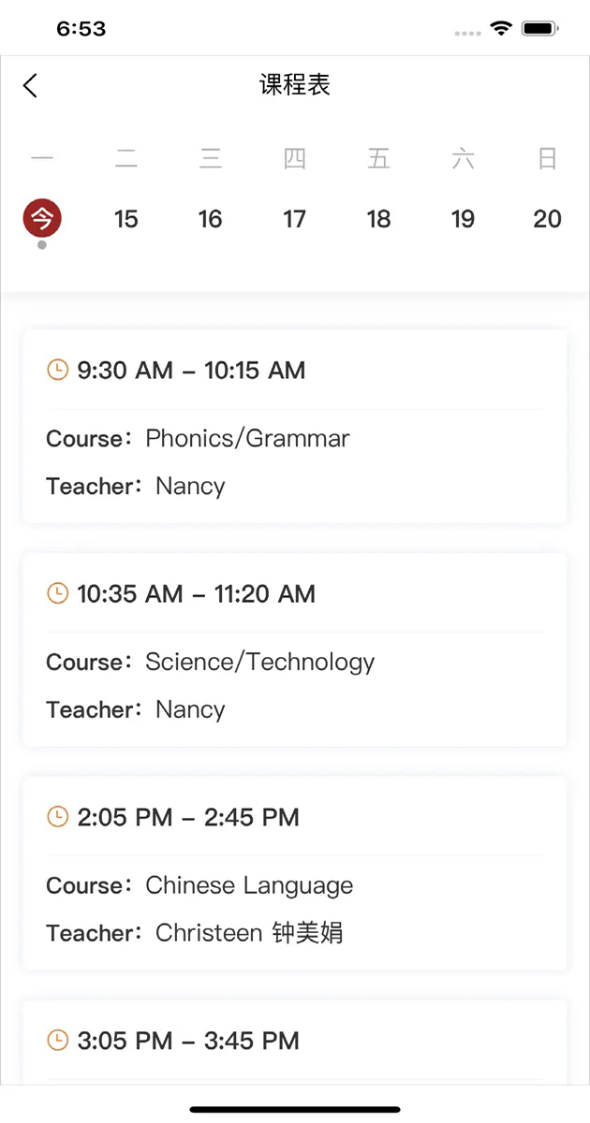
Task: Select date 15 in the week calendar
Action: click(126, 219)
